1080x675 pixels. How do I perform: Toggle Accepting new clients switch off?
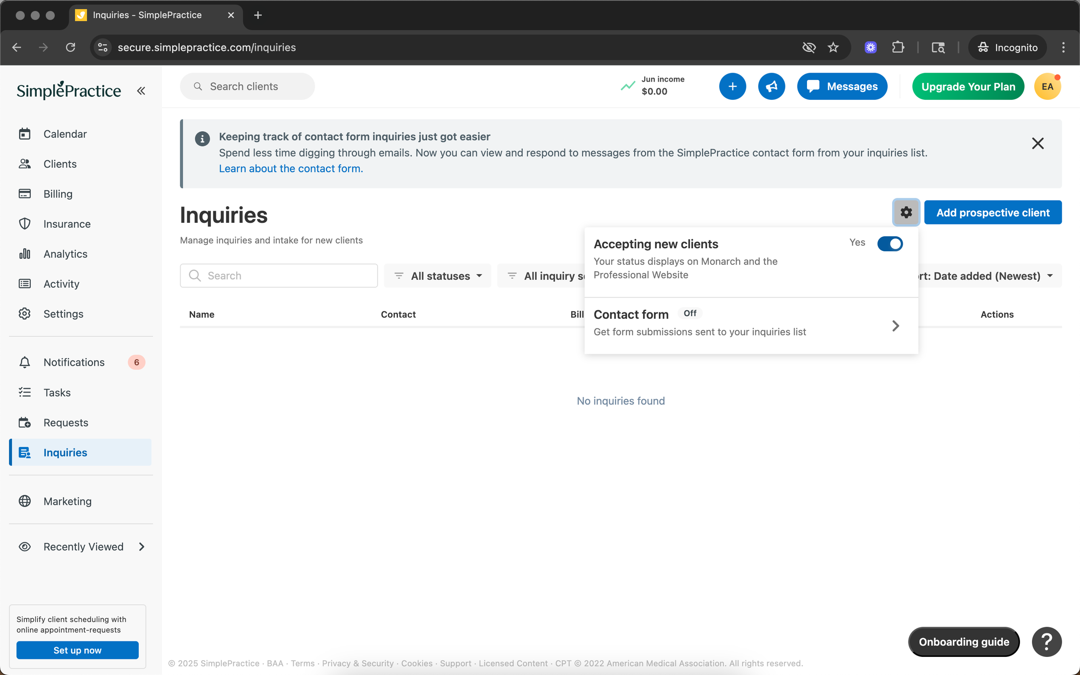click(x=889, y=244)
